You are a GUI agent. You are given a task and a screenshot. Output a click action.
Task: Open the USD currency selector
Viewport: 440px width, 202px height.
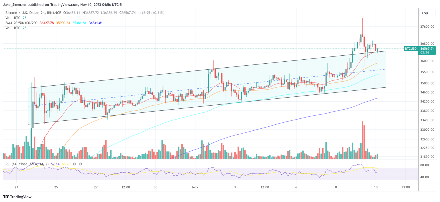425,13
